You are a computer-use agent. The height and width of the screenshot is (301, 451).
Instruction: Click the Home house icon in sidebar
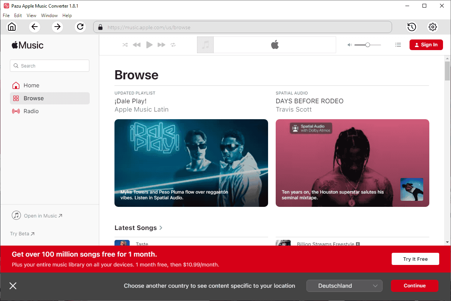point(16,85)
